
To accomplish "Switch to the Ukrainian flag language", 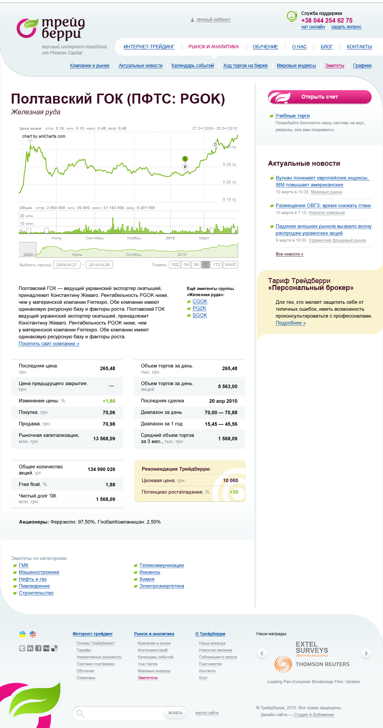I will (x=23, y=634).
